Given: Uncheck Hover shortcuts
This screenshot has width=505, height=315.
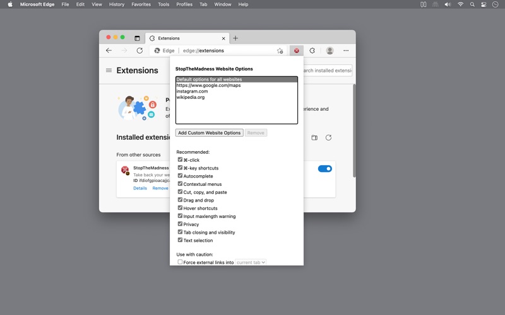Looking at the screenshot, I should click(x=180, y=208).
